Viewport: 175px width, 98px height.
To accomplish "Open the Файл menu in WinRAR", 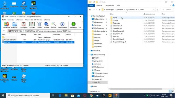I will [4, 20].
